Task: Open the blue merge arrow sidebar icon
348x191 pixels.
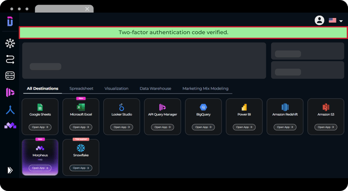Action: pos(10,110)
